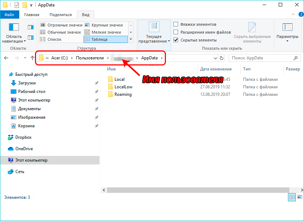The image size is (304, 221).
Task: Enable Расширения имен файлов checkbox
Action: 176,32
